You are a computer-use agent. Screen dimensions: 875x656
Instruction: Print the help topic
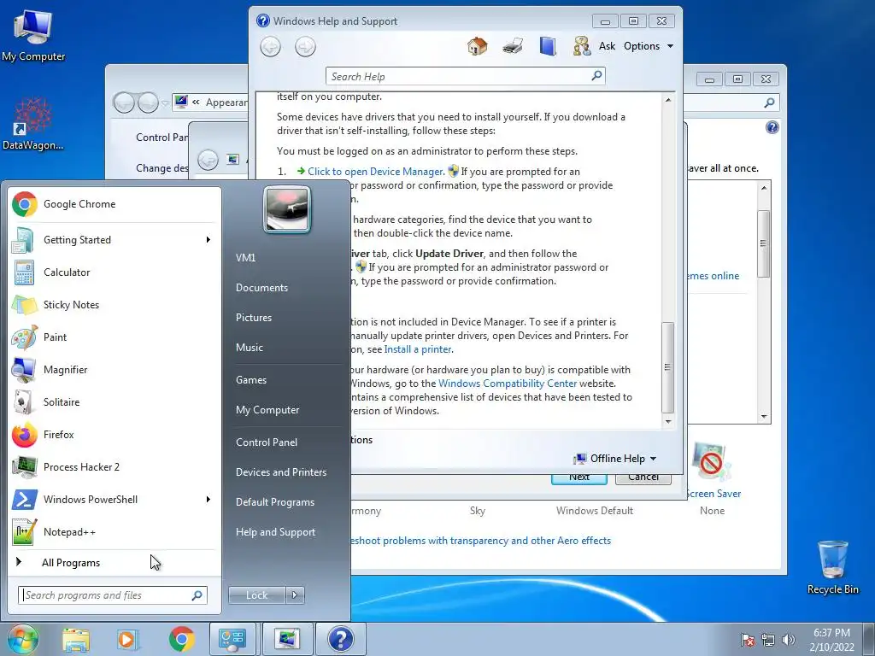[513, 46]
